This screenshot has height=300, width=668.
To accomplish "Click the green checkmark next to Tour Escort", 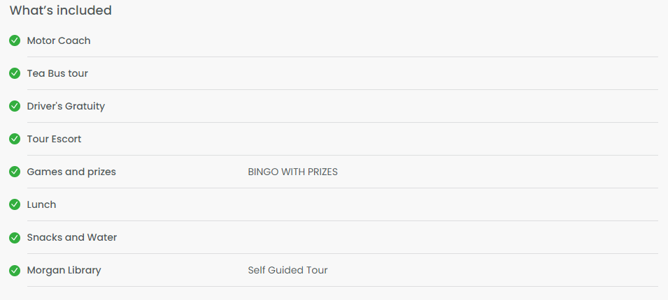I will [x=15, y=139].
